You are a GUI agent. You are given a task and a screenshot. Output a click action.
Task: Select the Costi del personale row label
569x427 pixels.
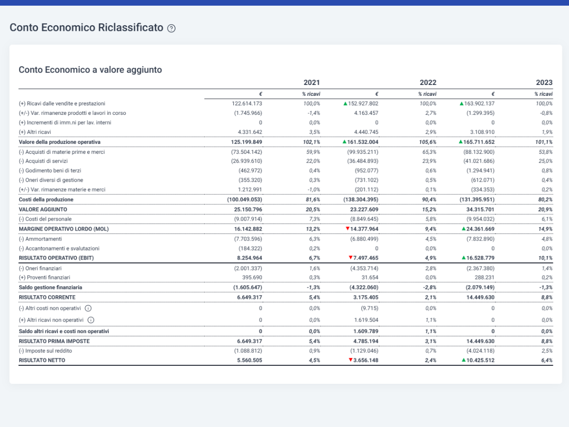(45, 219)
